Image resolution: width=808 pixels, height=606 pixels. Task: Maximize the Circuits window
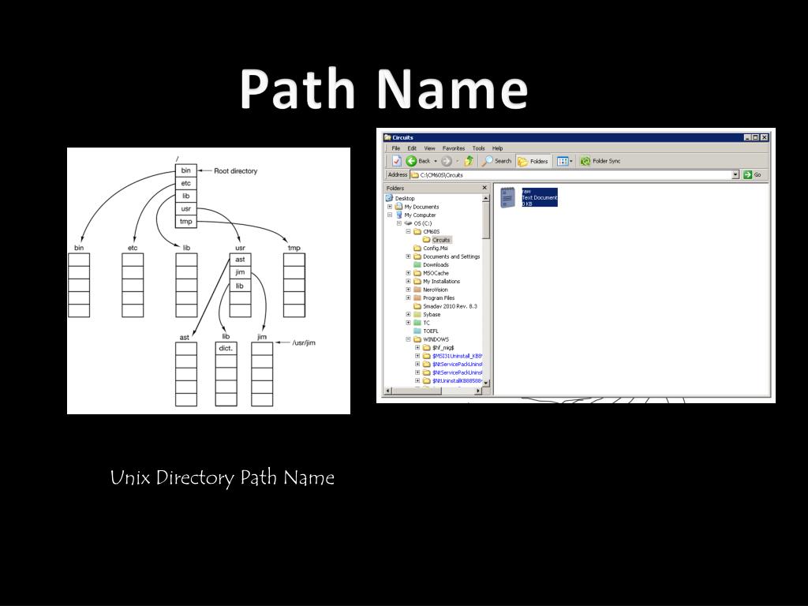point(755,137)
